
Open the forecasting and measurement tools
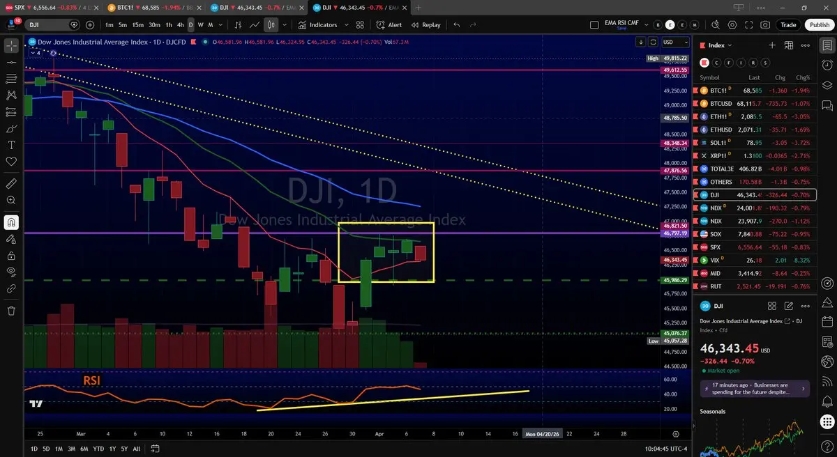11,112
